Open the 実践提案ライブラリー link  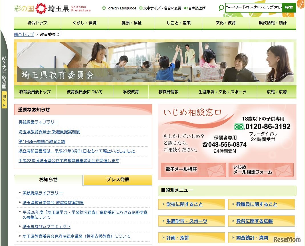[39, 122]
